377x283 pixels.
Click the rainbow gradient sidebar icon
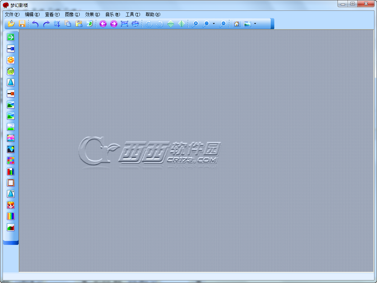(10, 216)
